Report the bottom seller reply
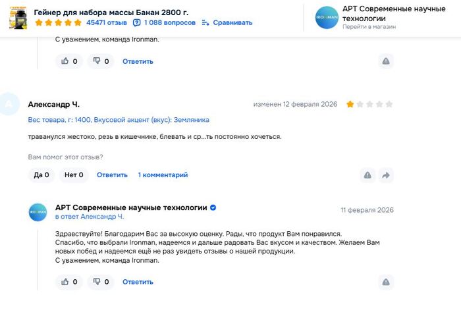461x322 pixels. coord(386,282)
